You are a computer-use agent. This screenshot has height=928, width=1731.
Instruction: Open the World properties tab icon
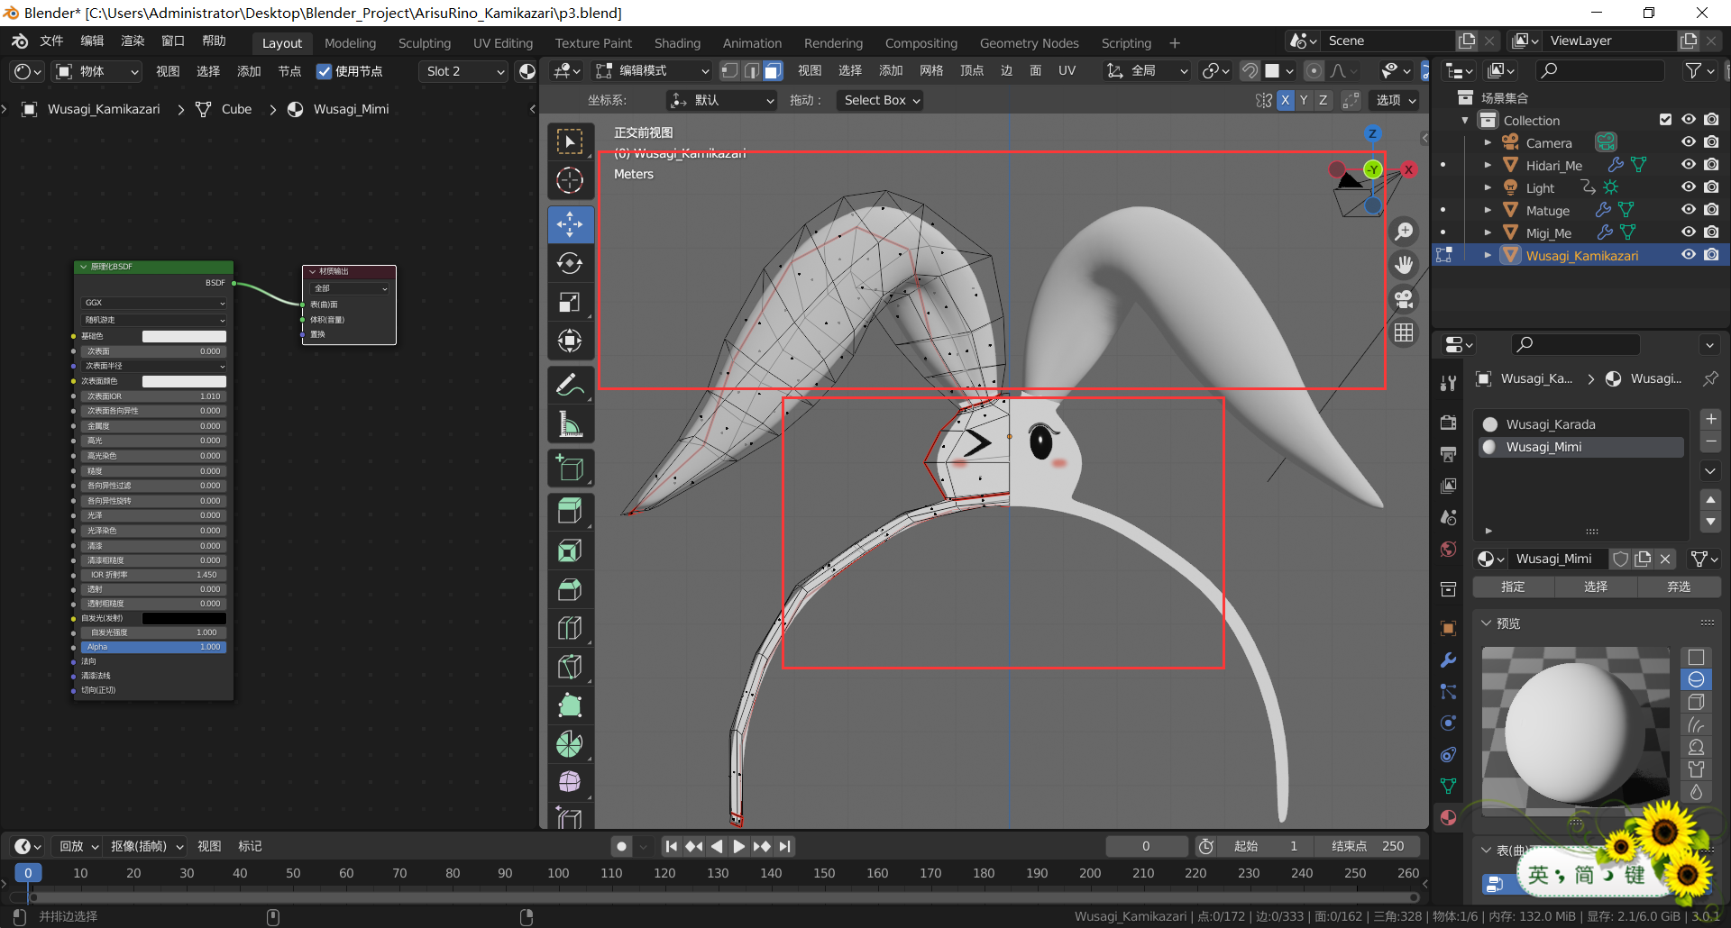(x=1448, y=550)
